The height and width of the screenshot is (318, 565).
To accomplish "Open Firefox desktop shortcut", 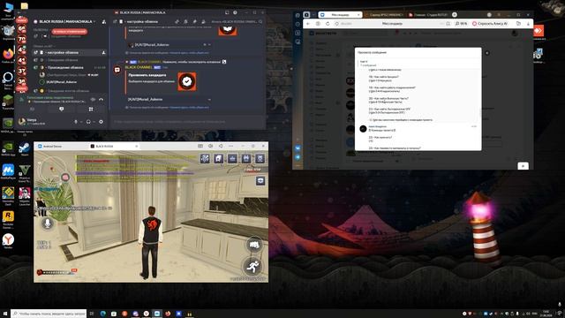I will point(8,55).
